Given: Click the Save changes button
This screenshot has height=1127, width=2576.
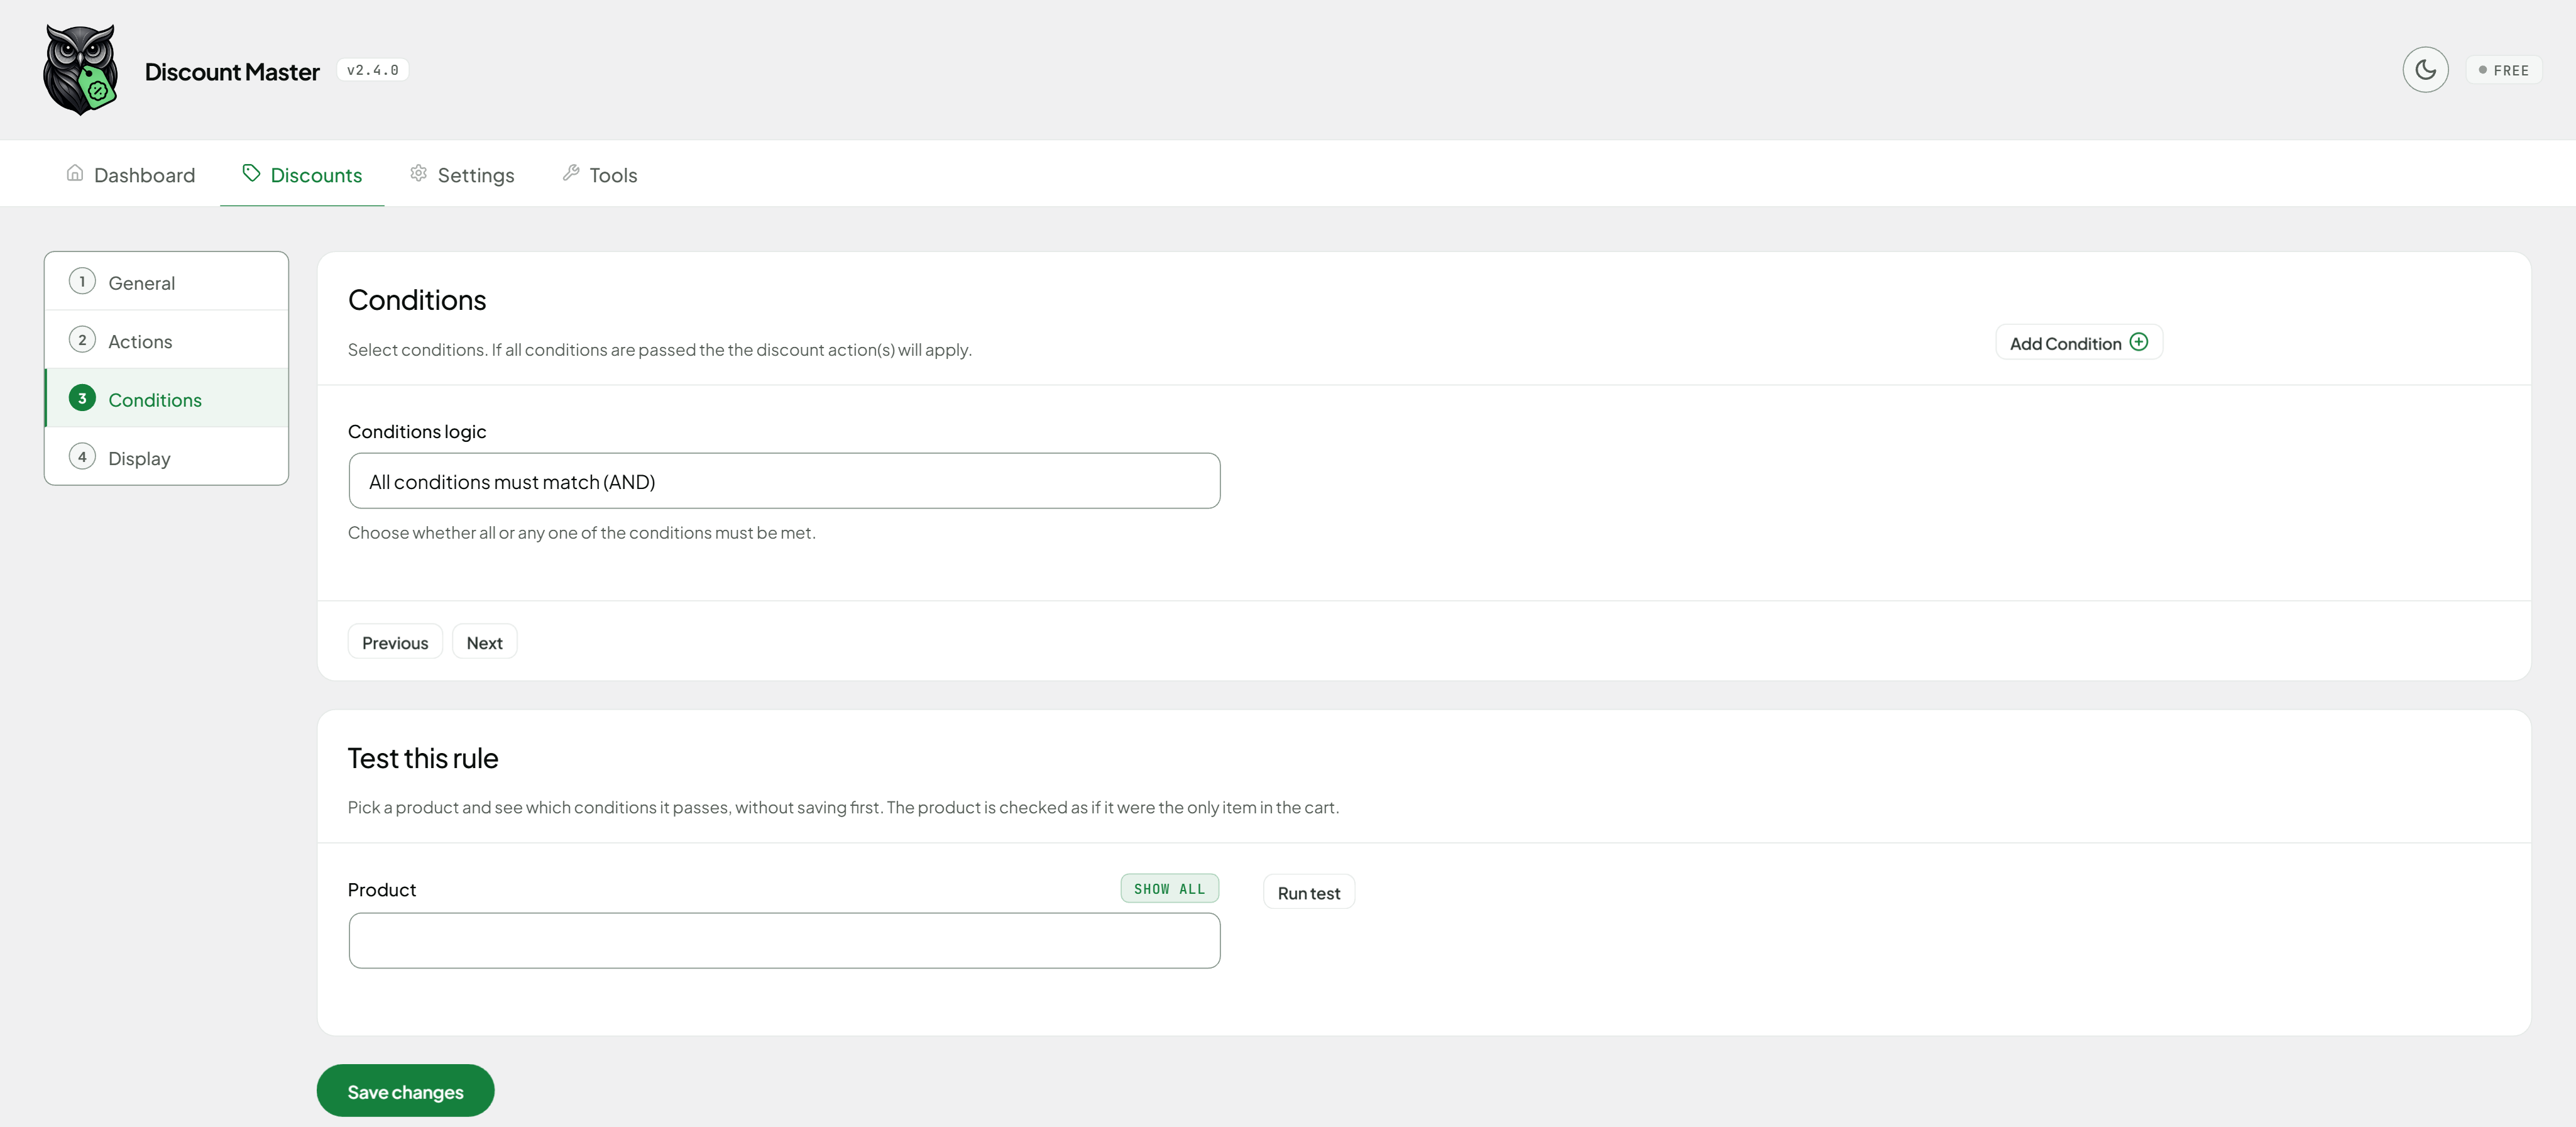Looking at the screenshot, I should point(405,1091).
